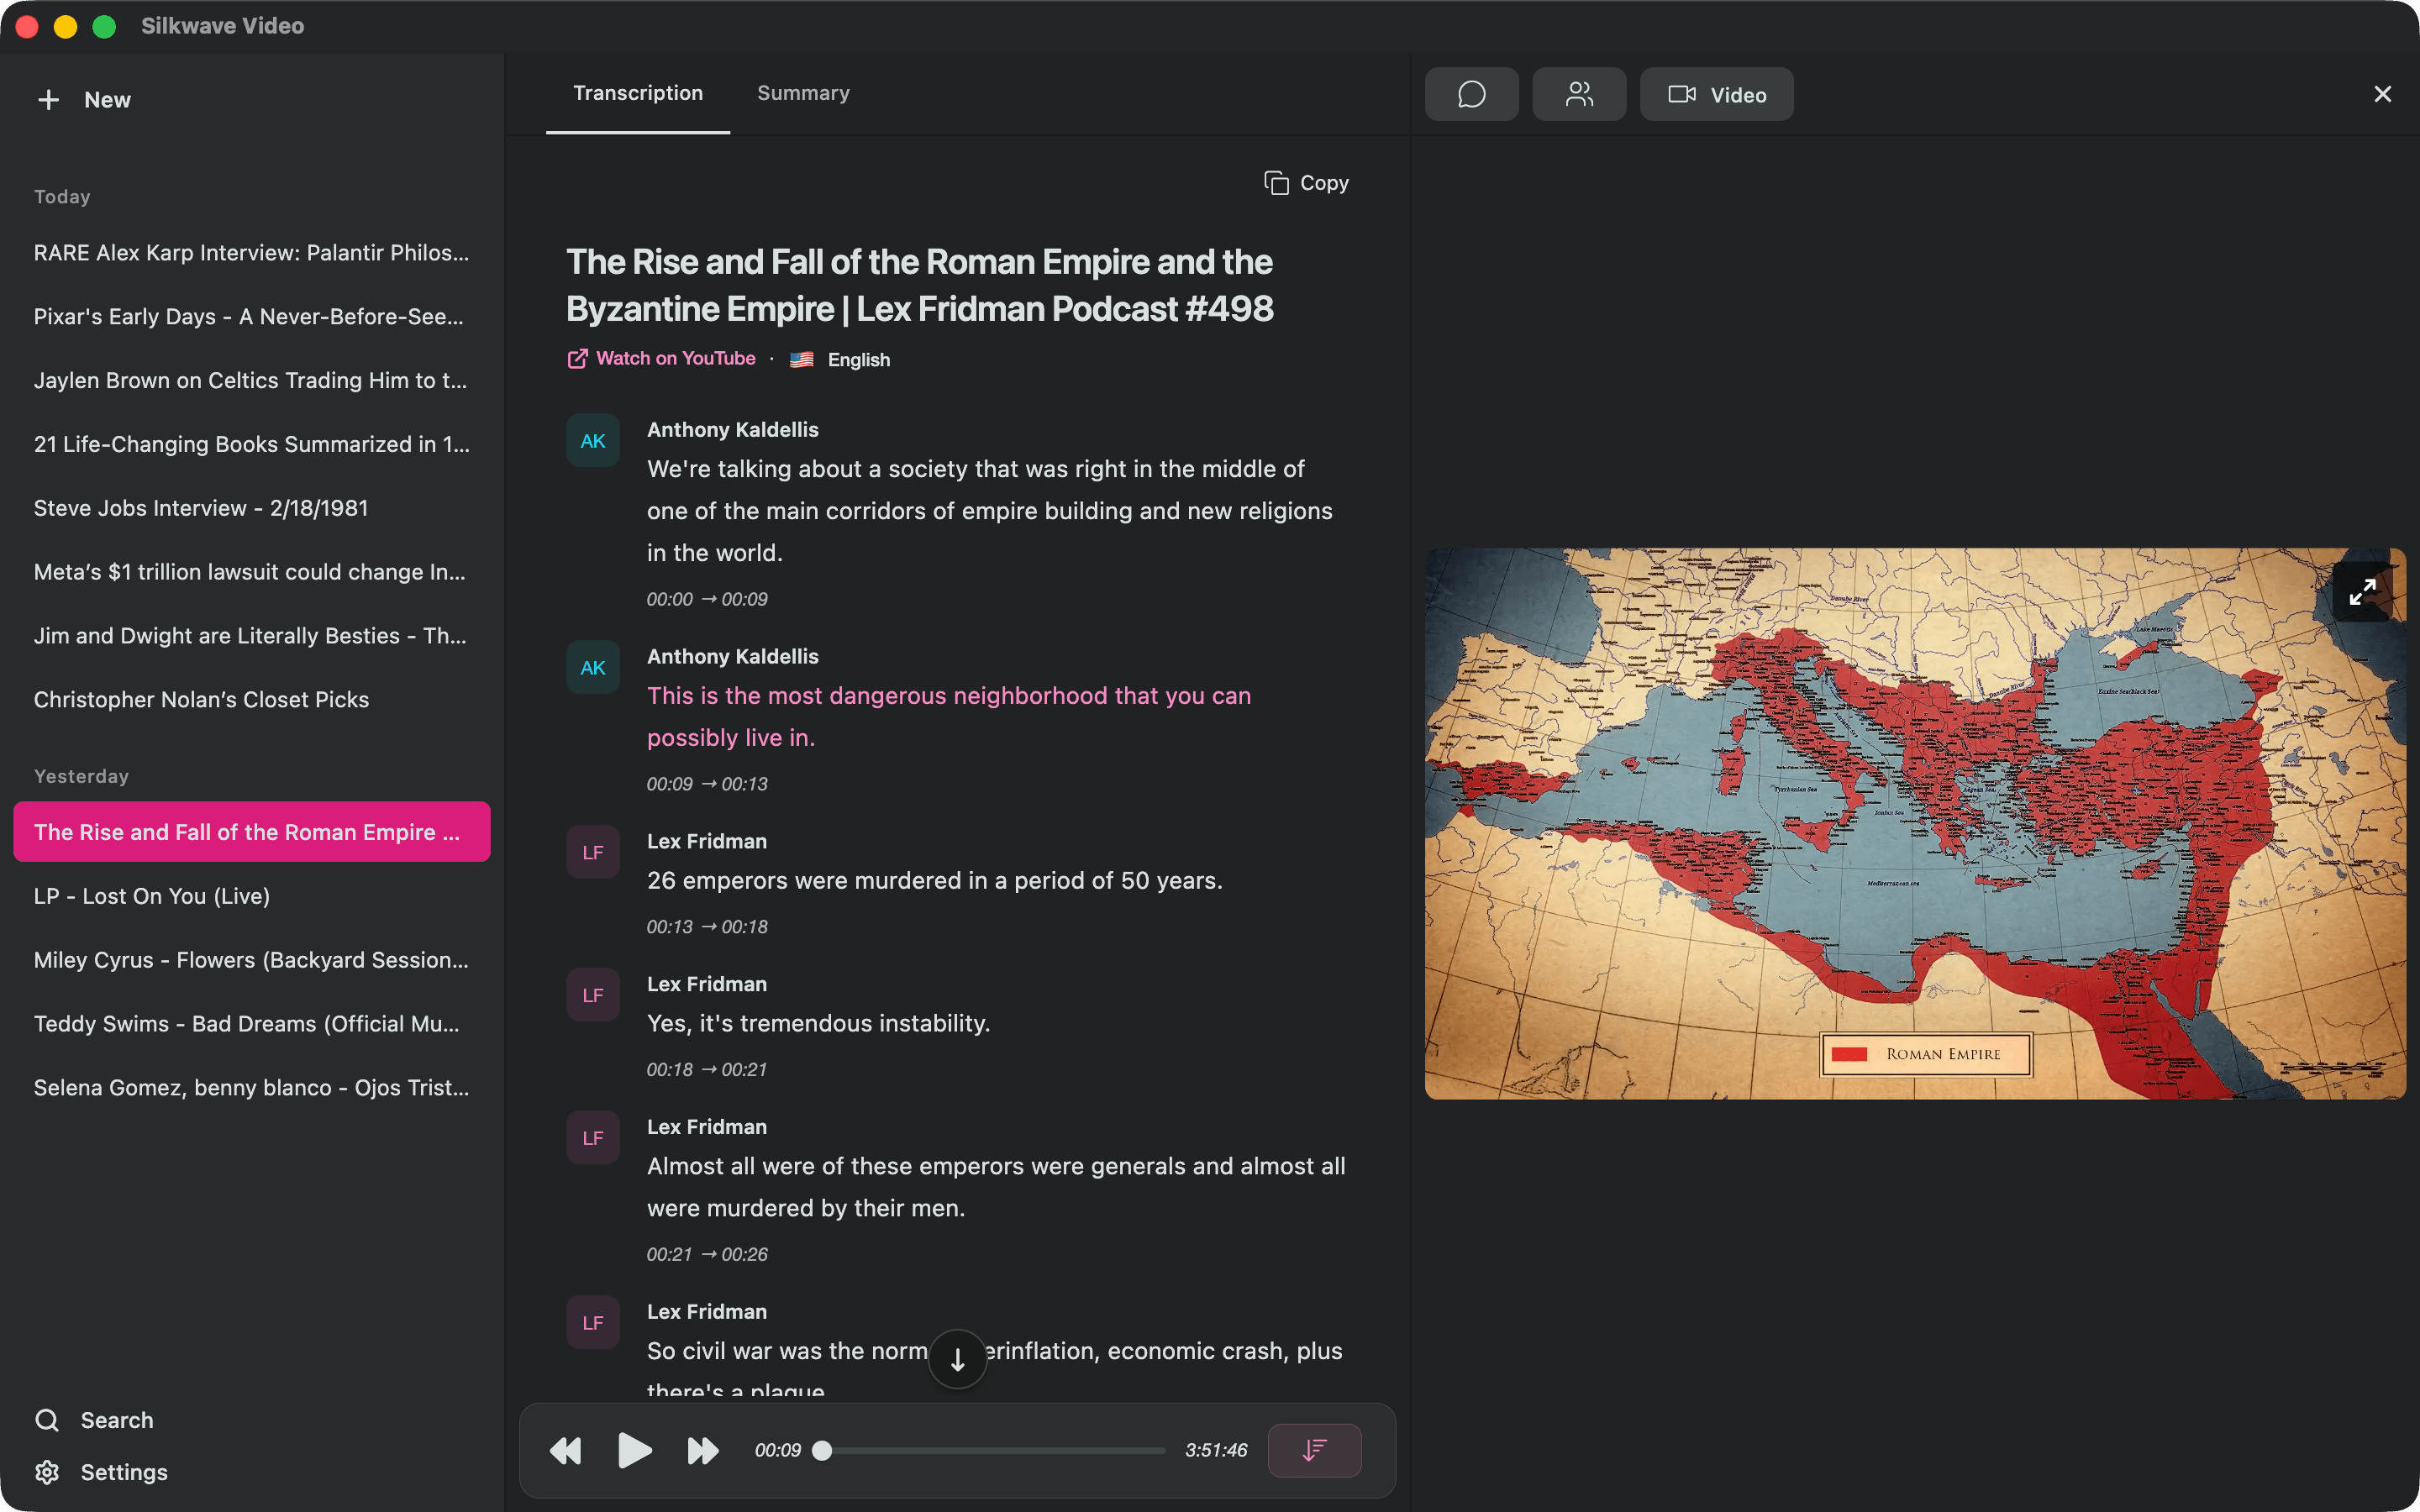
Task: Open Selena Gomez Ojos Tristes item
Action: pyautogui.click(x=251, y=1088)
